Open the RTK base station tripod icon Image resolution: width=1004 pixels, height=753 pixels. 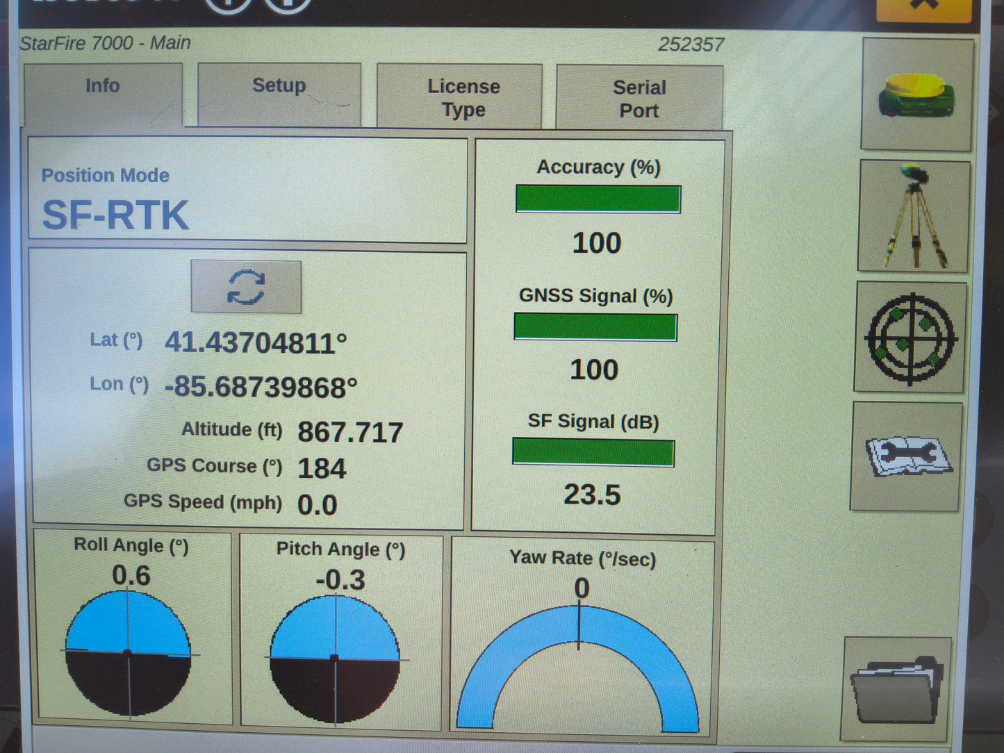[x=914, y=216]
